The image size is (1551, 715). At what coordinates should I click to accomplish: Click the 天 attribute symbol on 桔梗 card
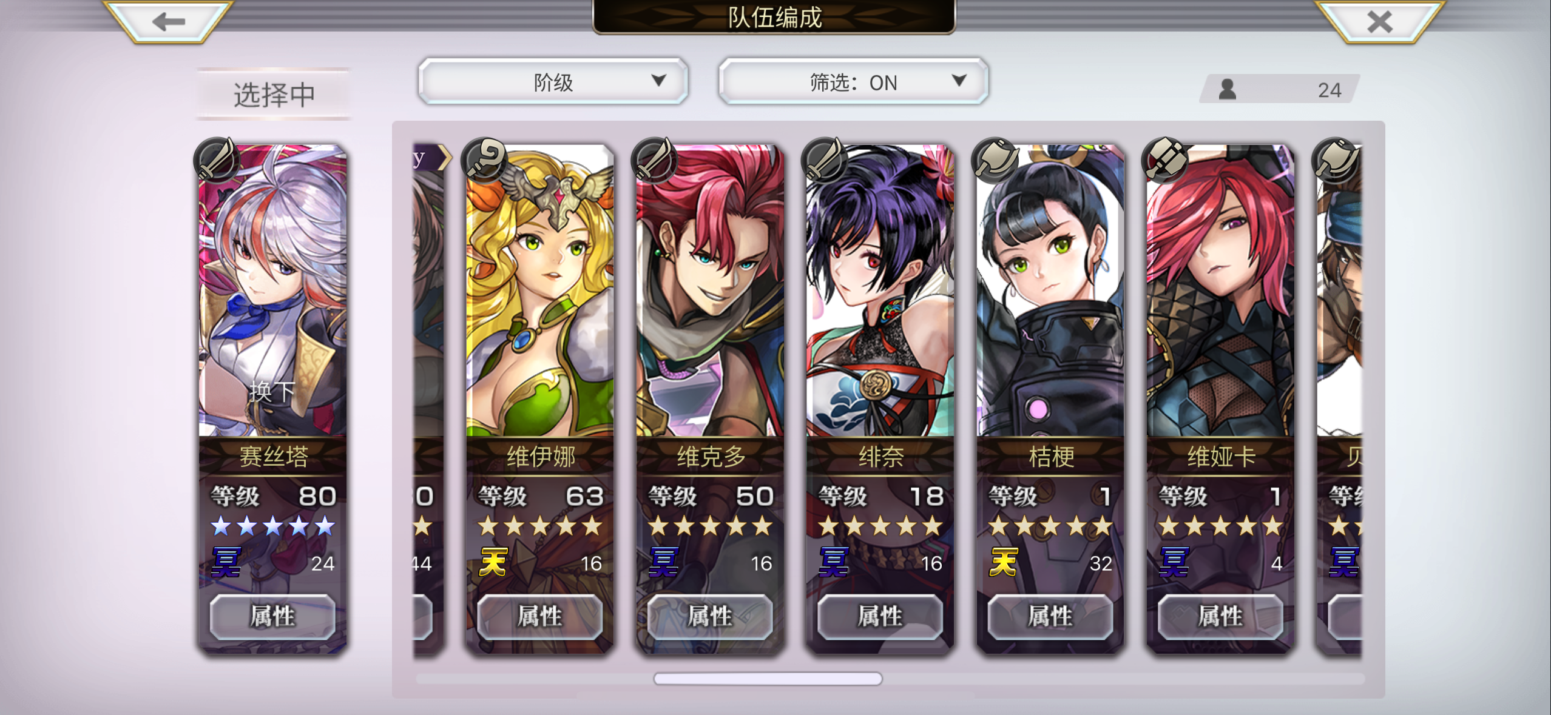tap(1003, 562)
